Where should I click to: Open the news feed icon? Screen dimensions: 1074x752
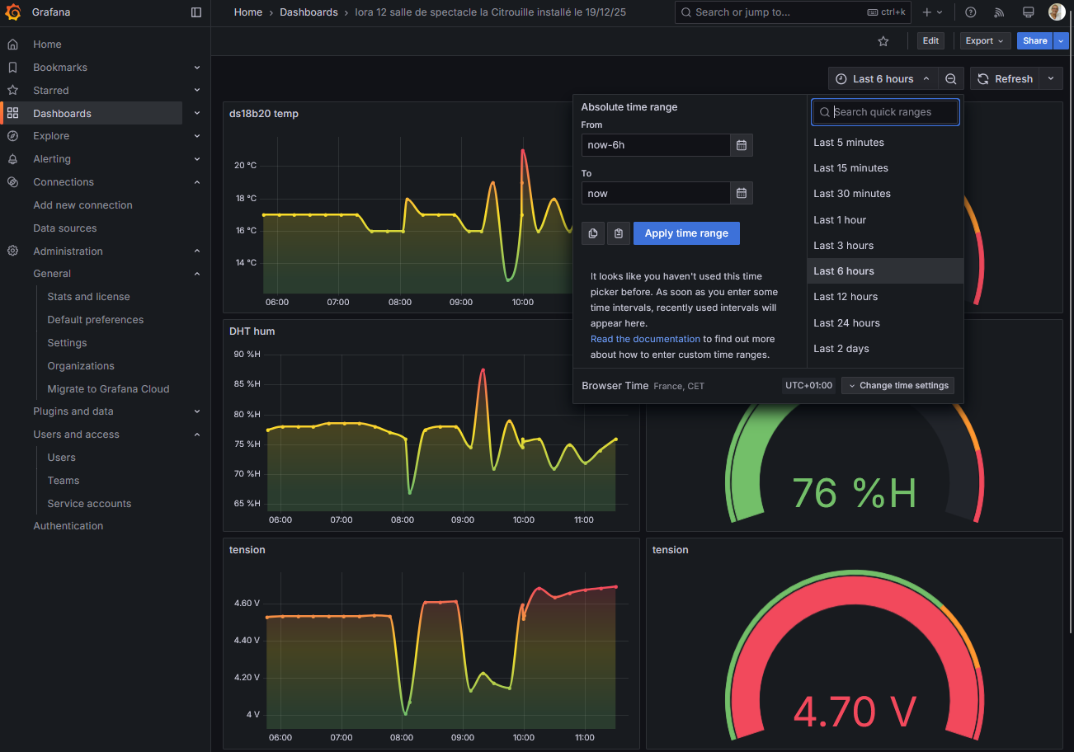tap(999, 12)
